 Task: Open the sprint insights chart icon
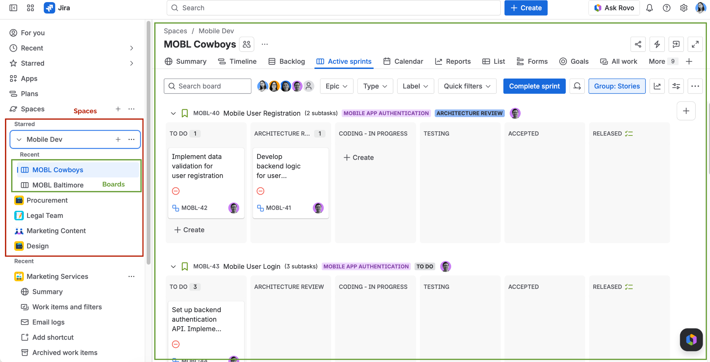tap(657, 86)
